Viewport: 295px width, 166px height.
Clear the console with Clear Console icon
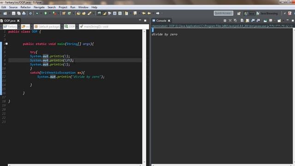(242, 20)
